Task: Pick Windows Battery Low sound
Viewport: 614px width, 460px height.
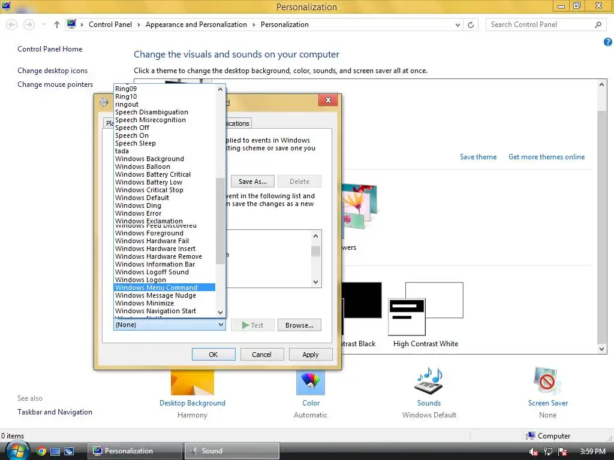Action: 164,182
